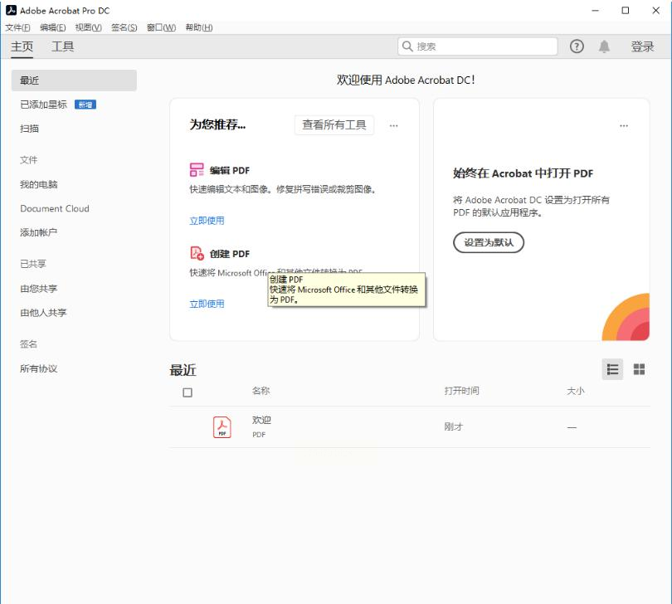This screenshot has height=604, width=672.
Task: Click the 刚才 opened-time cell
Action: point(454,426)
